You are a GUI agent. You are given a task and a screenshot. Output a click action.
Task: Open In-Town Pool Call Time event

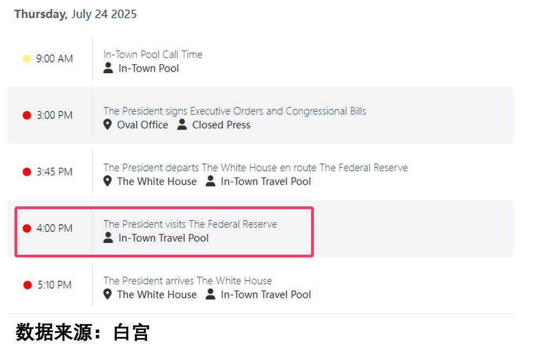pos(153,54)
